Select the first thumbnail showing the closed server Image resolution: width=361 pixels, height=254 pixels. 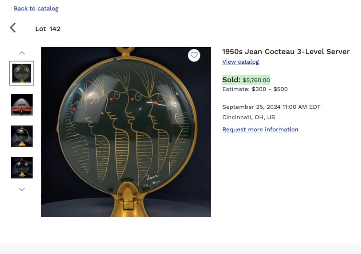click(x=22, y=72)
